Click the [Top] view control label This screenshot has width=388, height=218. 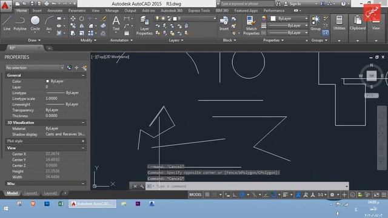click(100, 56)
